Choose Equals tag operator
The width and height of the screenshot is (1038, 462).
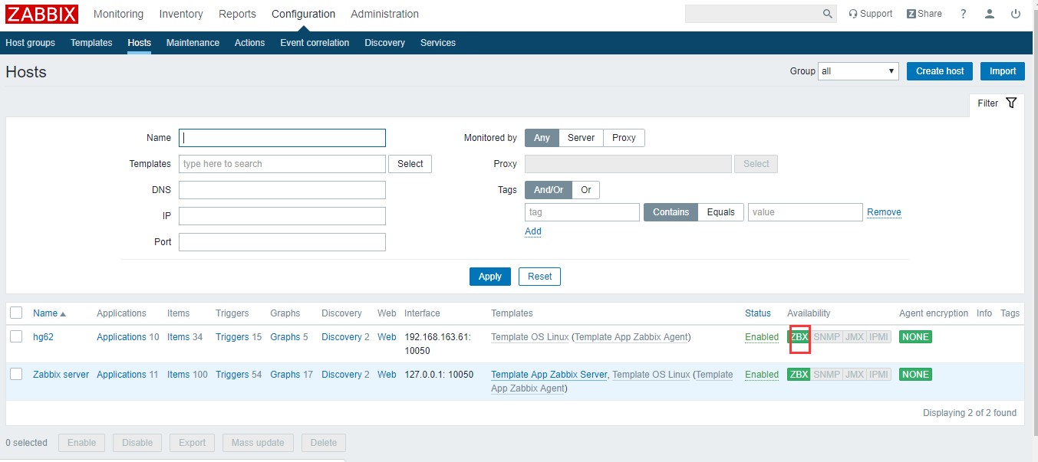[x=720, y=212]
